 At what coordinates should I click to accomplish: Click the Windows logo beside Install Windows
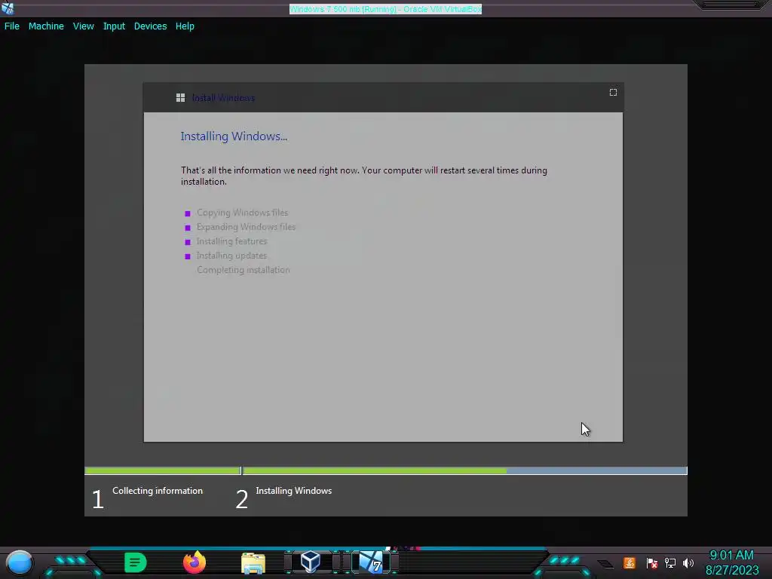click(x=180, y=98)
